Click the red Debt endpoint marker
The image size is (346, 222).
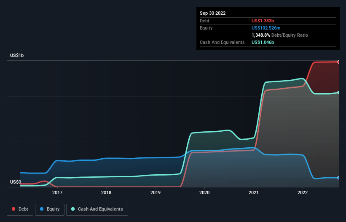[x=339, y=62]
